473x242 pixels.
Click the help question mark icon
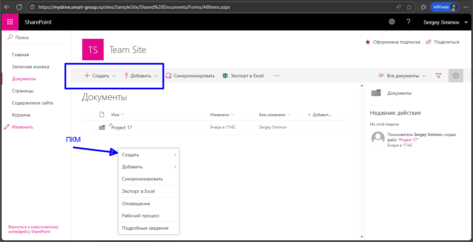[408, 22]
